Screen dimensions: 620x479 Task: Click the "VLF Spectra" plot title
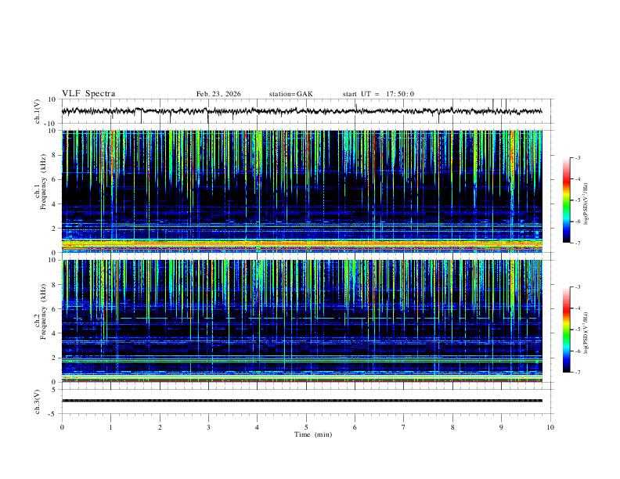click(x=88, y=94)
